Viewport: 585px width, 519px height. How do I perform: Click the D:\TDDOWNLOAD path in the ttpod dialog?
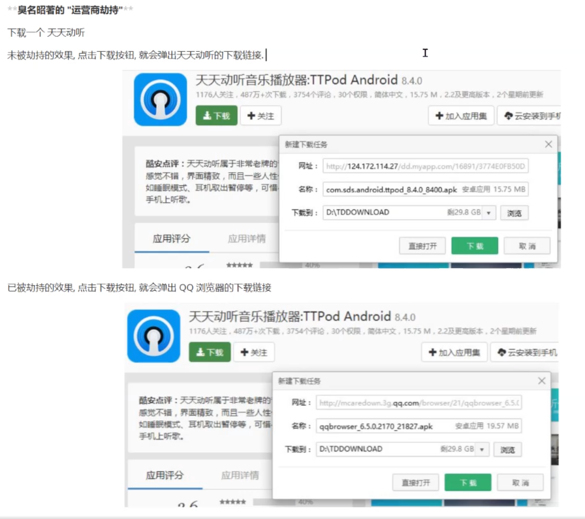point(357,212)
